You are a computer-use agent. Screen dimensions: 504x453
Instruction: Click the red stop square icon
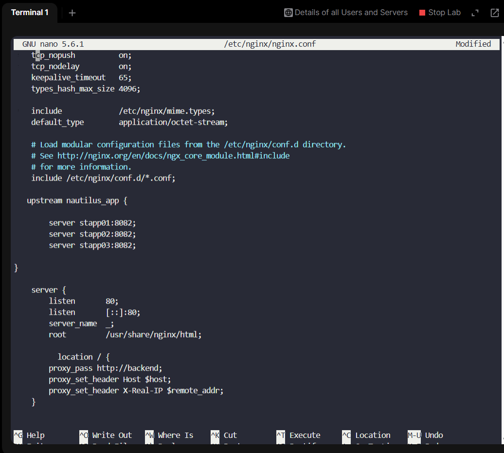point(422,13)
